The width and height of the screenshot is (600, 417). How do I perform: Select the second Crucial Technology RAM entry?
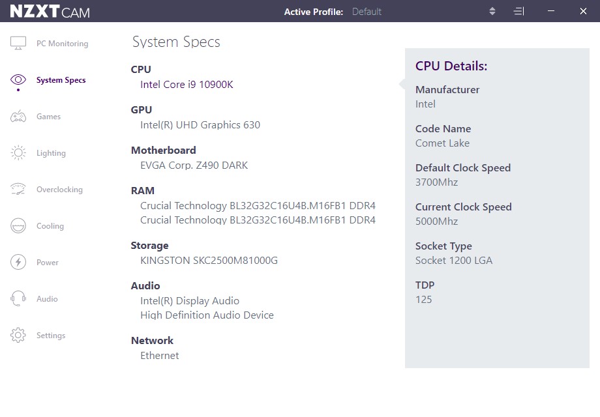click(258, 220)
